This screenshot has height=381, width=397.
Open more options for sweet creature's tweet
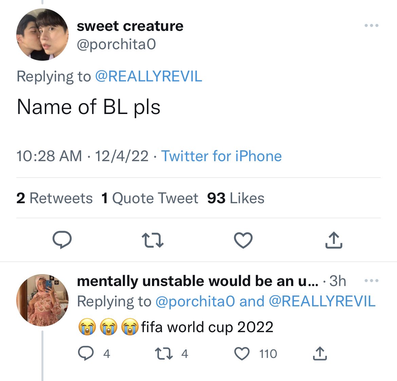click(371, 26)
